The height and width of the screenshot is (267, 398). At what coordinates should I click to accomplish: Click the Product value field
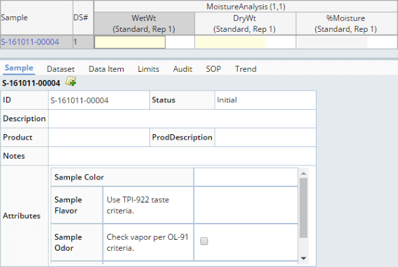point(99,138)
